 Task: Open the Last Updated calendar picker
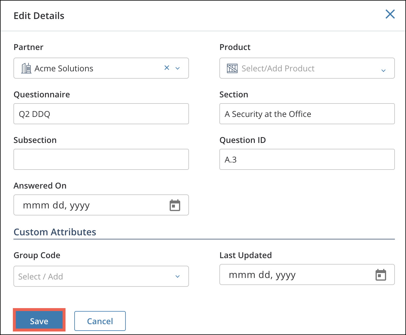[x=381, y=275]
